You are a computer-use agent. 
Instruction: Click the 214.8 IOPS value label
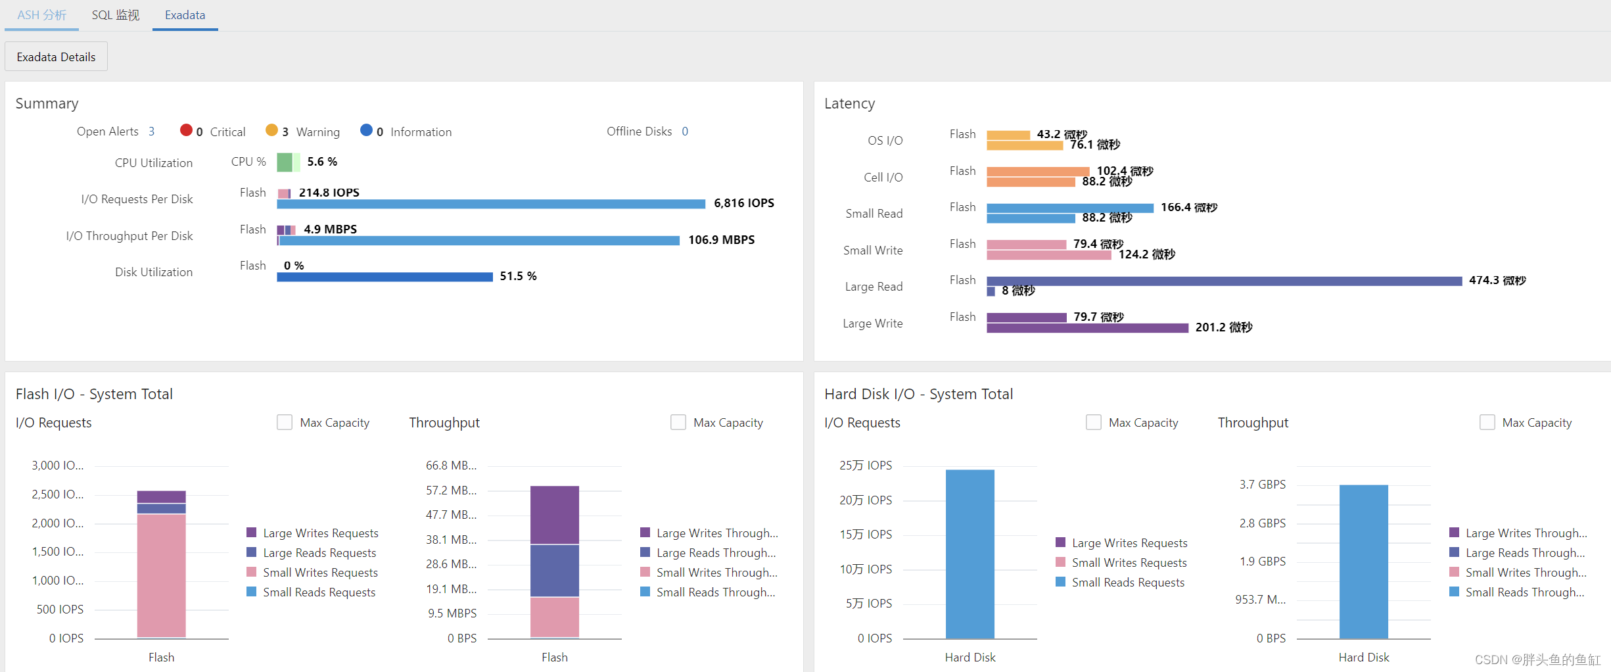point(329,193)
